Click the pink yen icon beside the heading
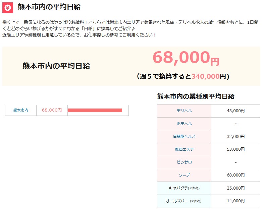 7,7
